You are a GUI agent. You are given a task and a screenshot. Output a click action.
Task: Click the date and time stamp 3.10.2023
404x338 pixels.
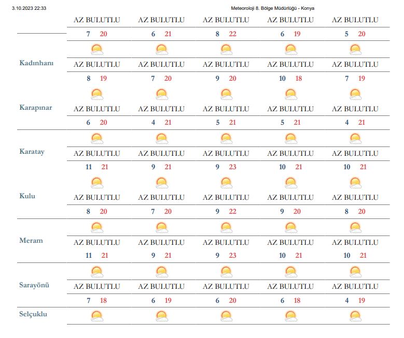coord(29,8)
